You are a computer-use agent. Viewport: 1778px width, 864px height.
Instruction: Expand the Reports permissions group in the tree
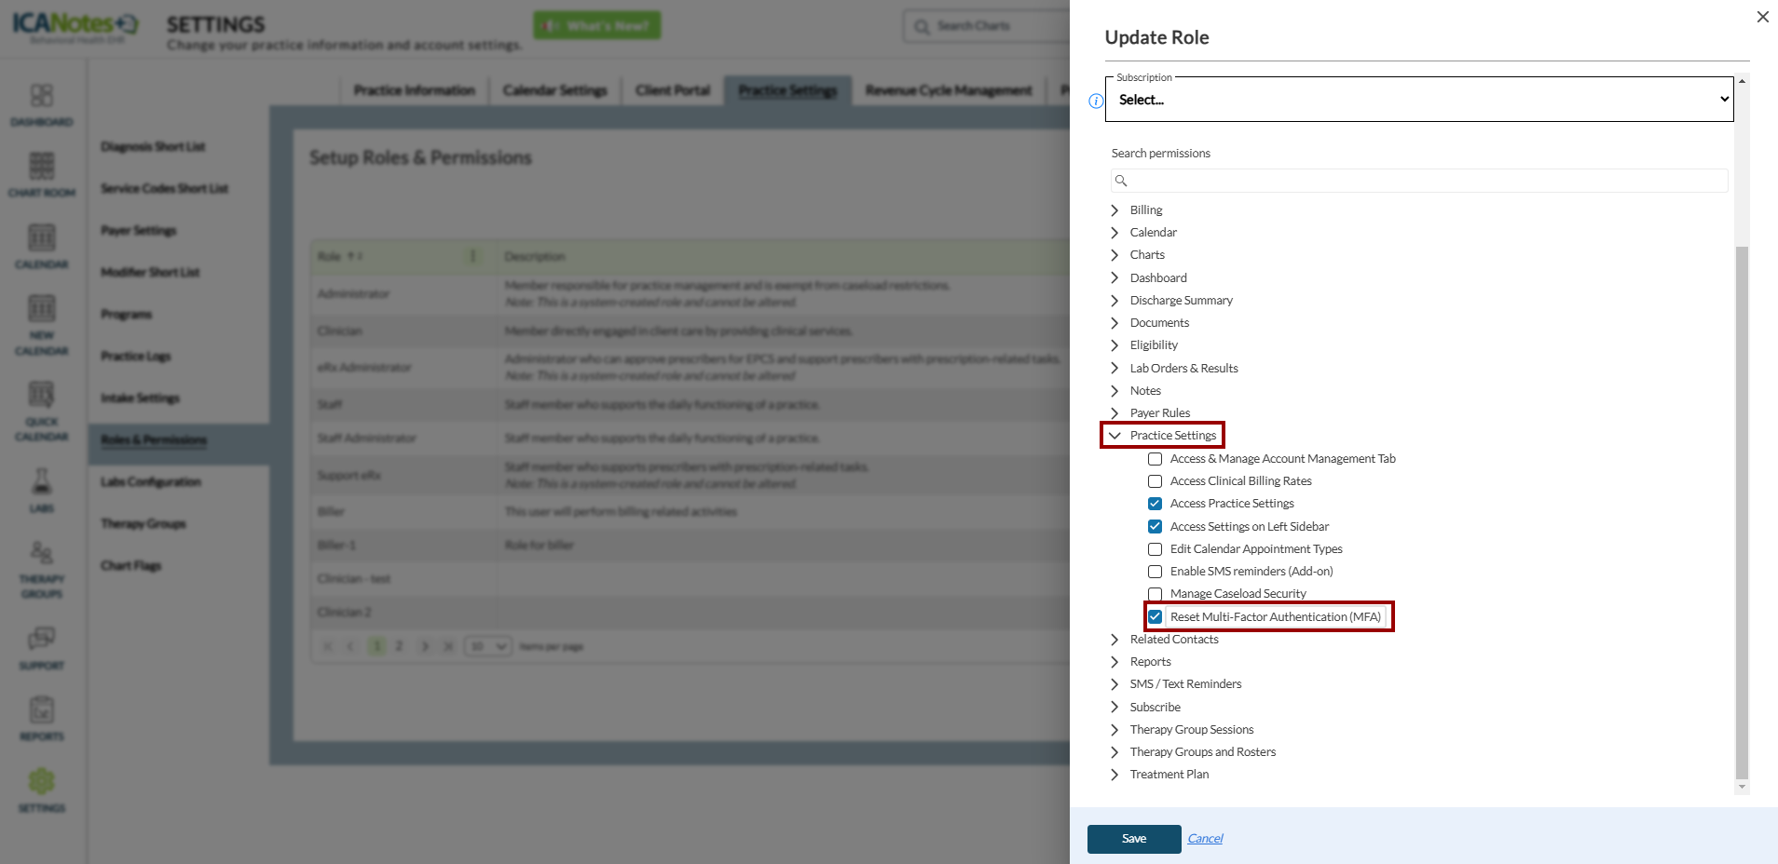pyautogui.click(x=1115, y=662)
